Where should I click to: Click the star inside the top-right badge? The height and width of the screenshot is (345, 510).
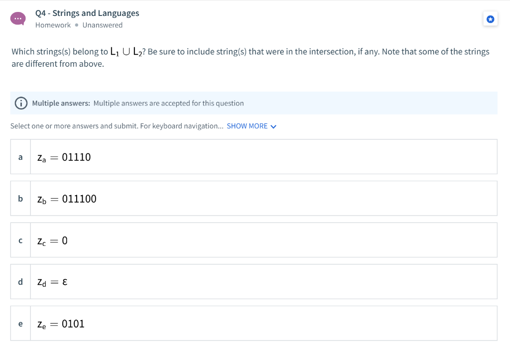[x=490, y=19]
